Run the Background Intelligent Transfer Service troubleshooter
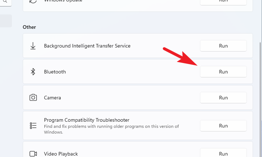The image size is (262, 157). click(x=223, y=46)
